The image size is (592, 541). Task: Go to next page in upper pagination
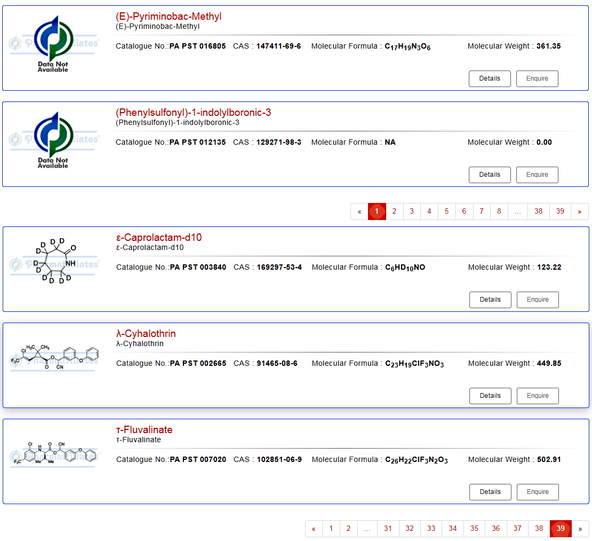point(580,211)
